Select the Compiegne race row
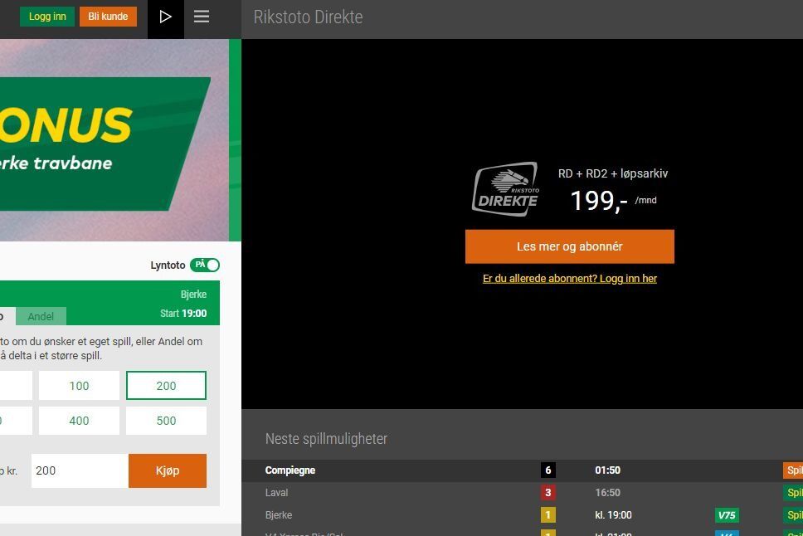 pyautogui.click(x=523, y=470)
